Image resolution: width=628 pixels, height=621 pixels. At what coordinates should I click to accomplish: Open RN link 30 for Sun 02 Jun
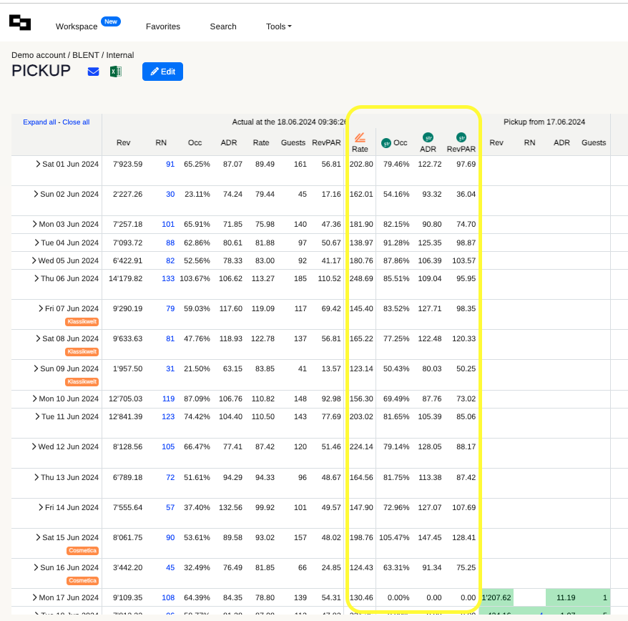(170, 194)
